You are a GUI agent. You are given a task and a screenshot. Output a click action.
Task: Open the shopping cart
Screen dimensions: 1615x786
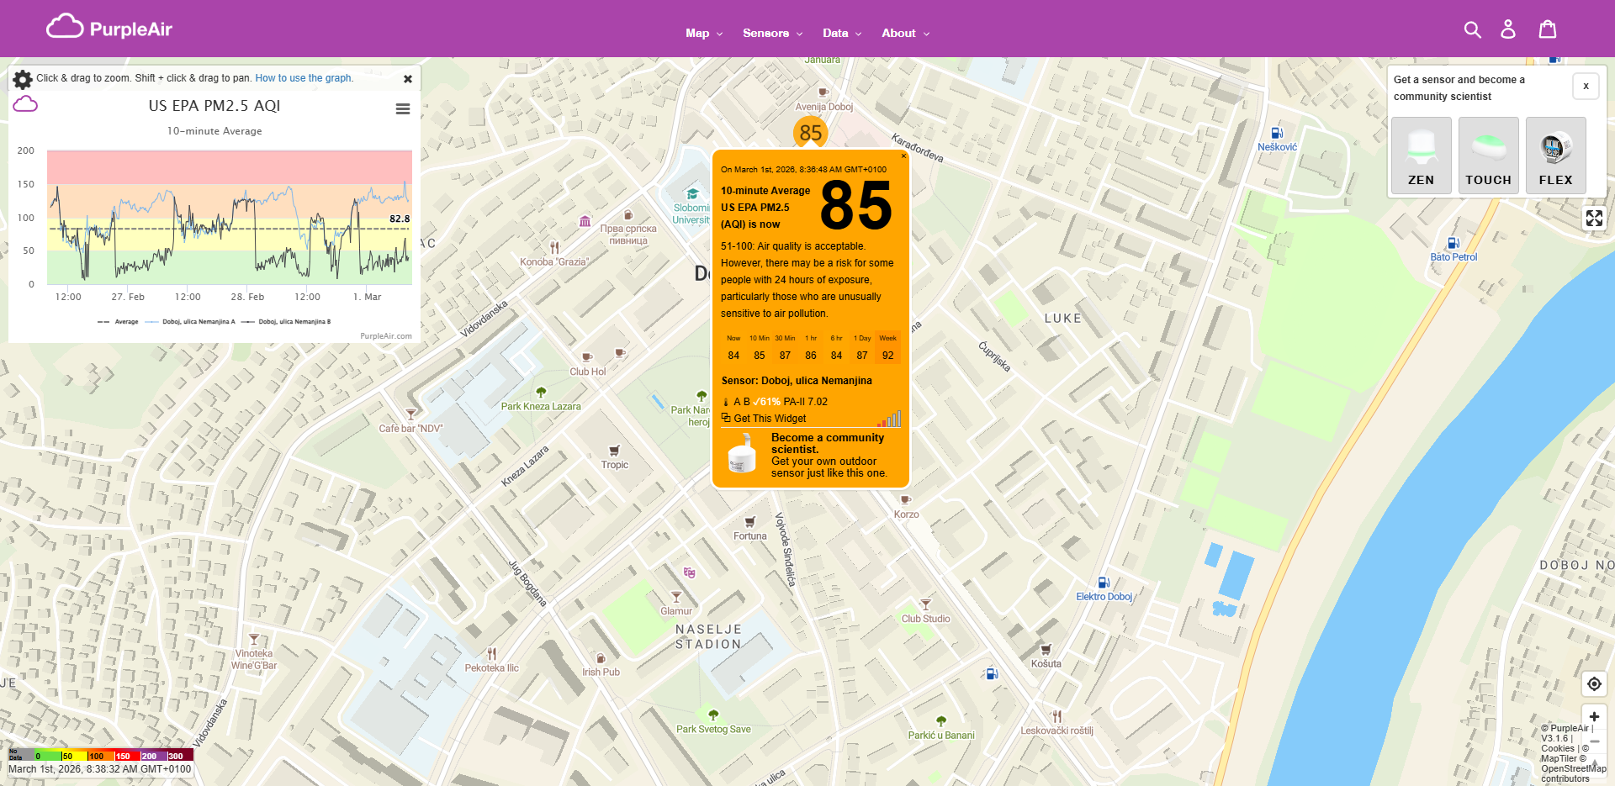tap(1547, 29)
